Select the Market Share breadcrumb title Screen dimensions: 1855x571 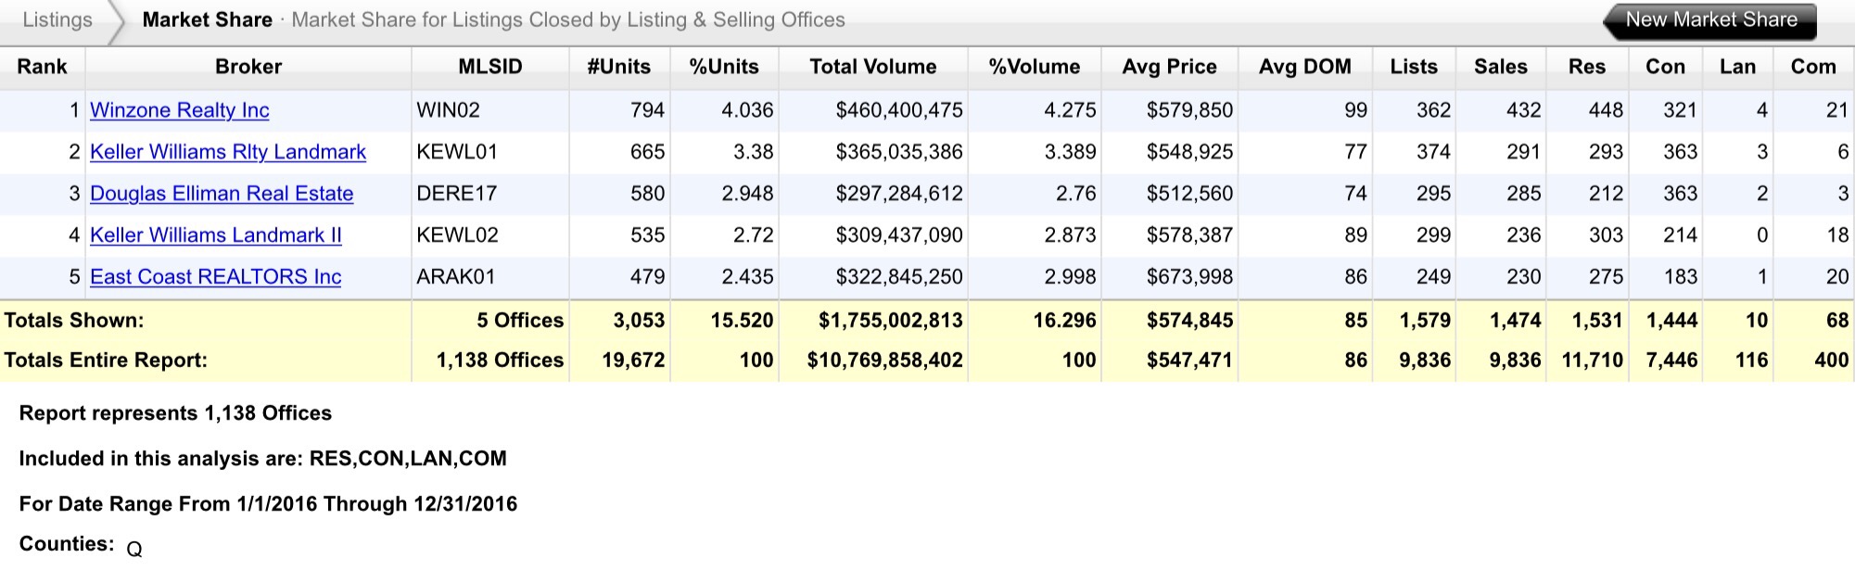(207, 20)
